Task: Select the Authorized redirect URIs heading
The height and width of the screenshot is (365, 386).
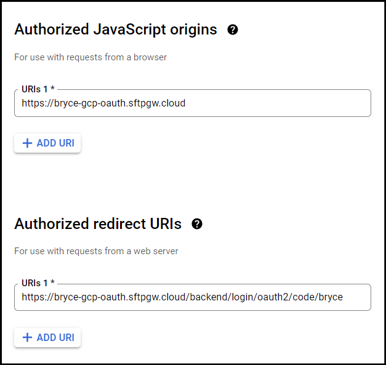Action: [98, 223]
